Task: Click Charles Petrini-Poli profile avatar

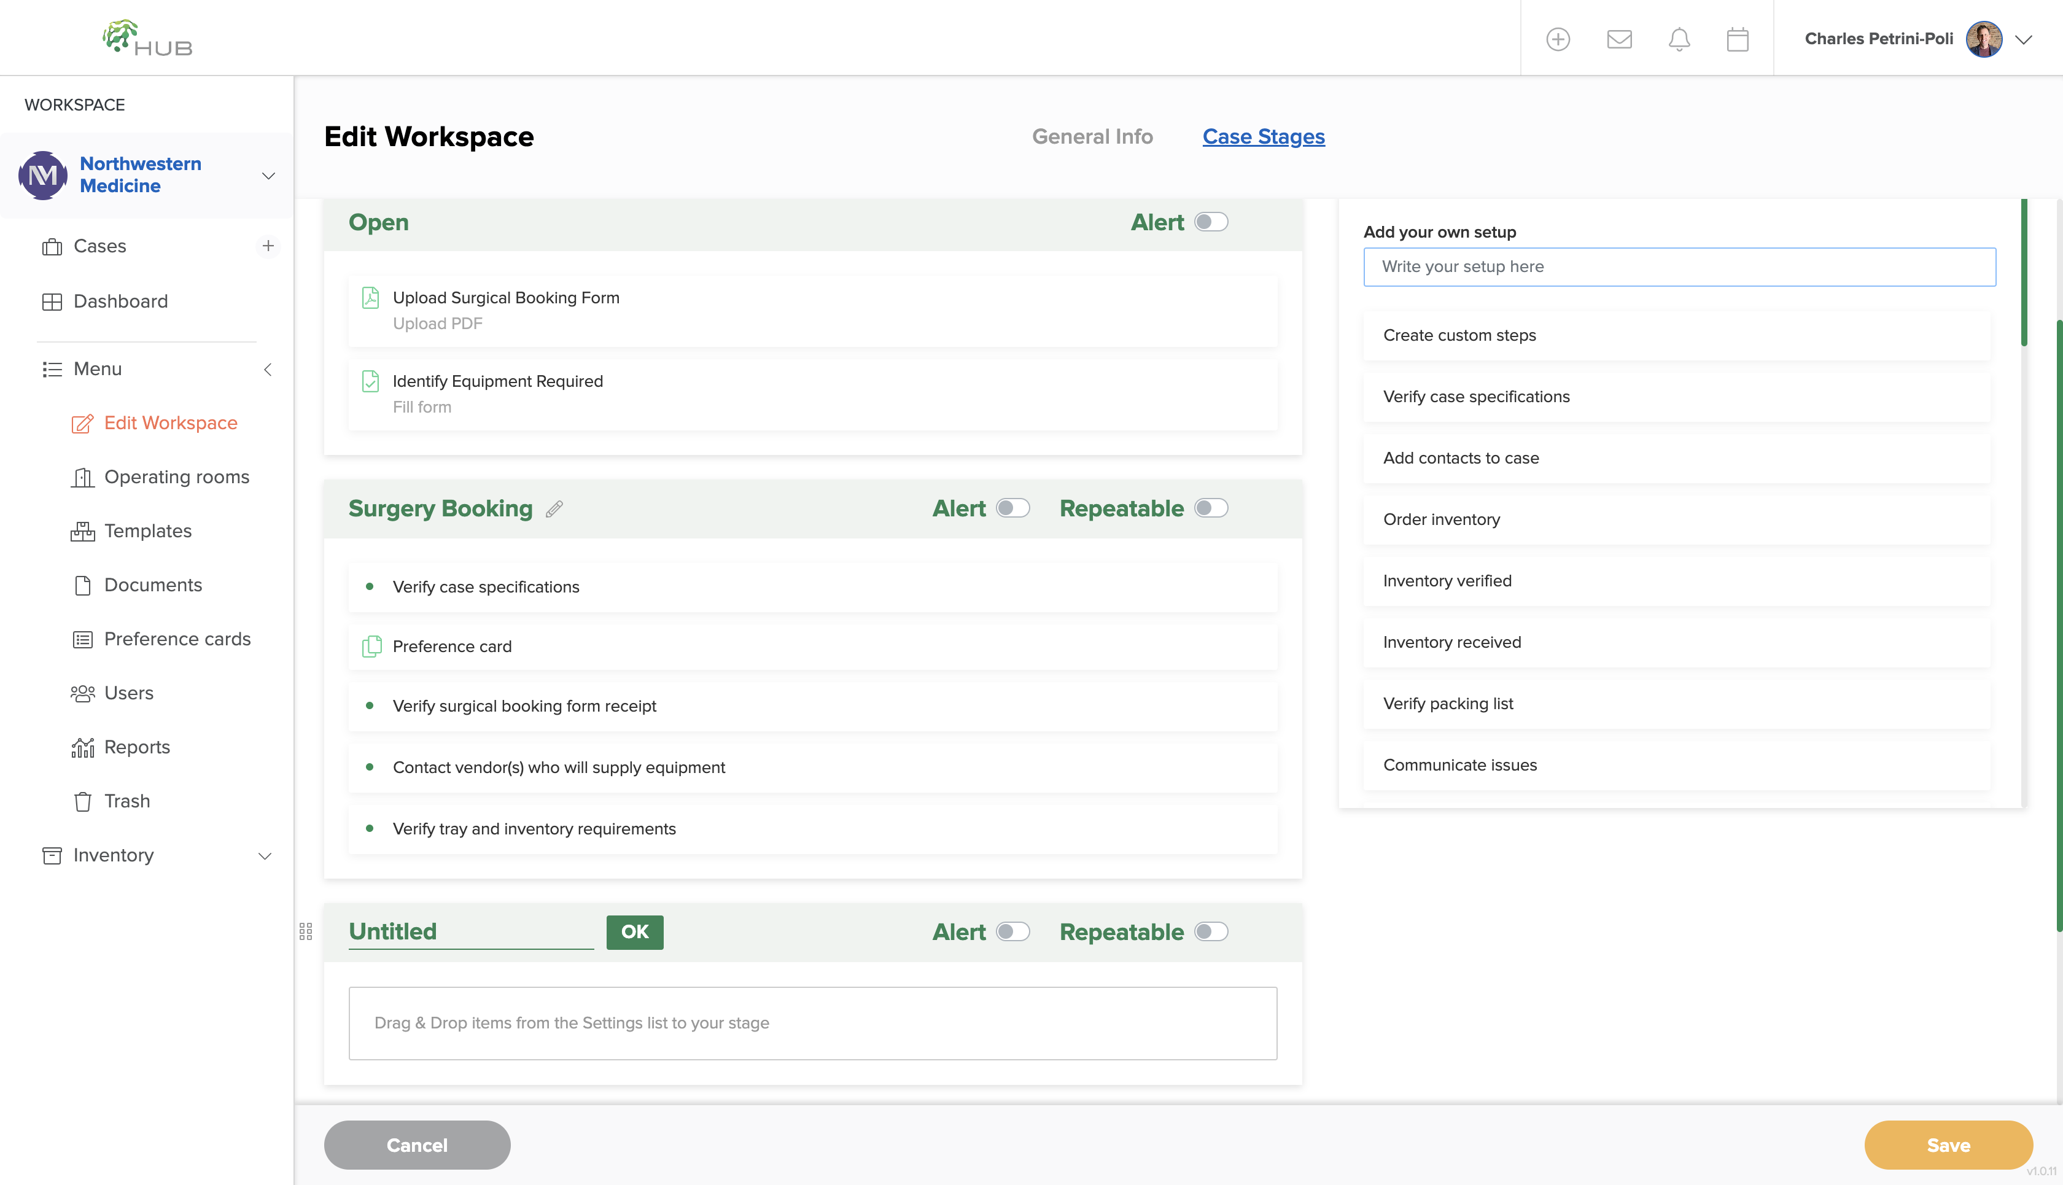Action: [1984, 39]
